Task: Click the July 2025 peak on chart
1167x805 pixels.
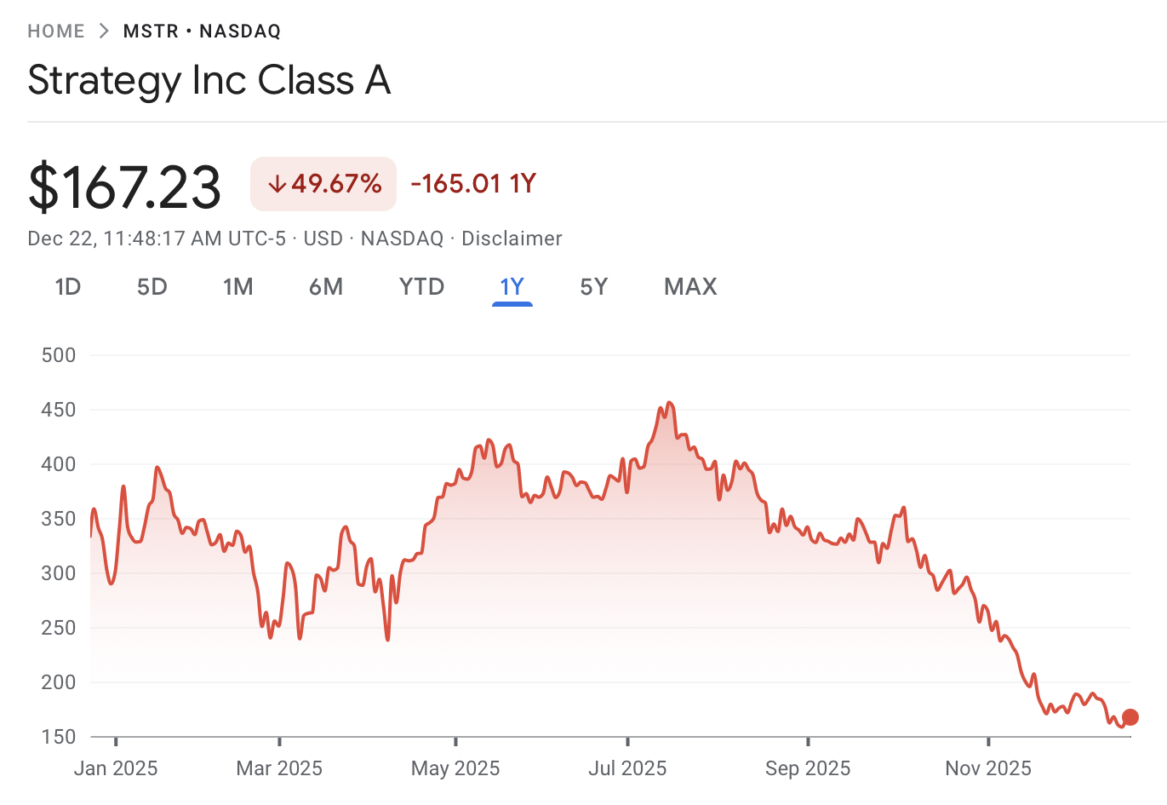Action: tap(669, 403)
